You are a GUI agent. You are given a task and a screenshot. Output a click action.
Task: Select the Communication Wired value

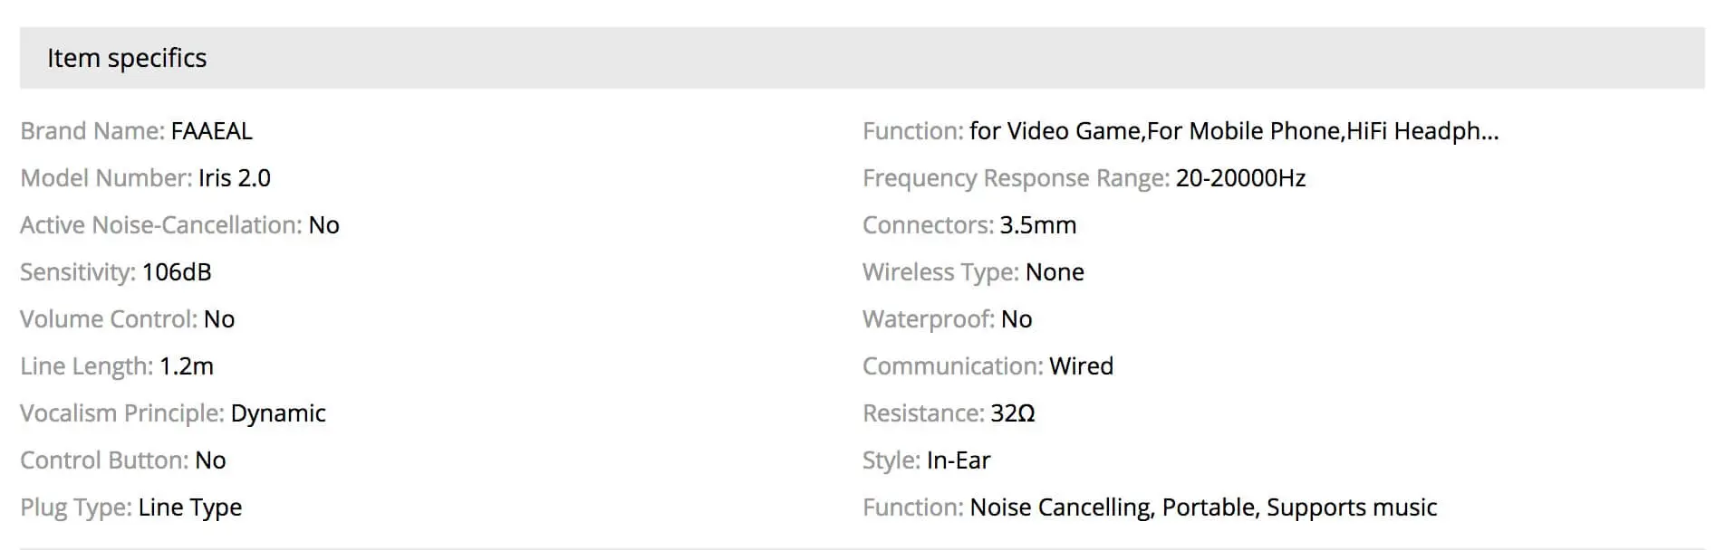click(x=1081, y=366)
